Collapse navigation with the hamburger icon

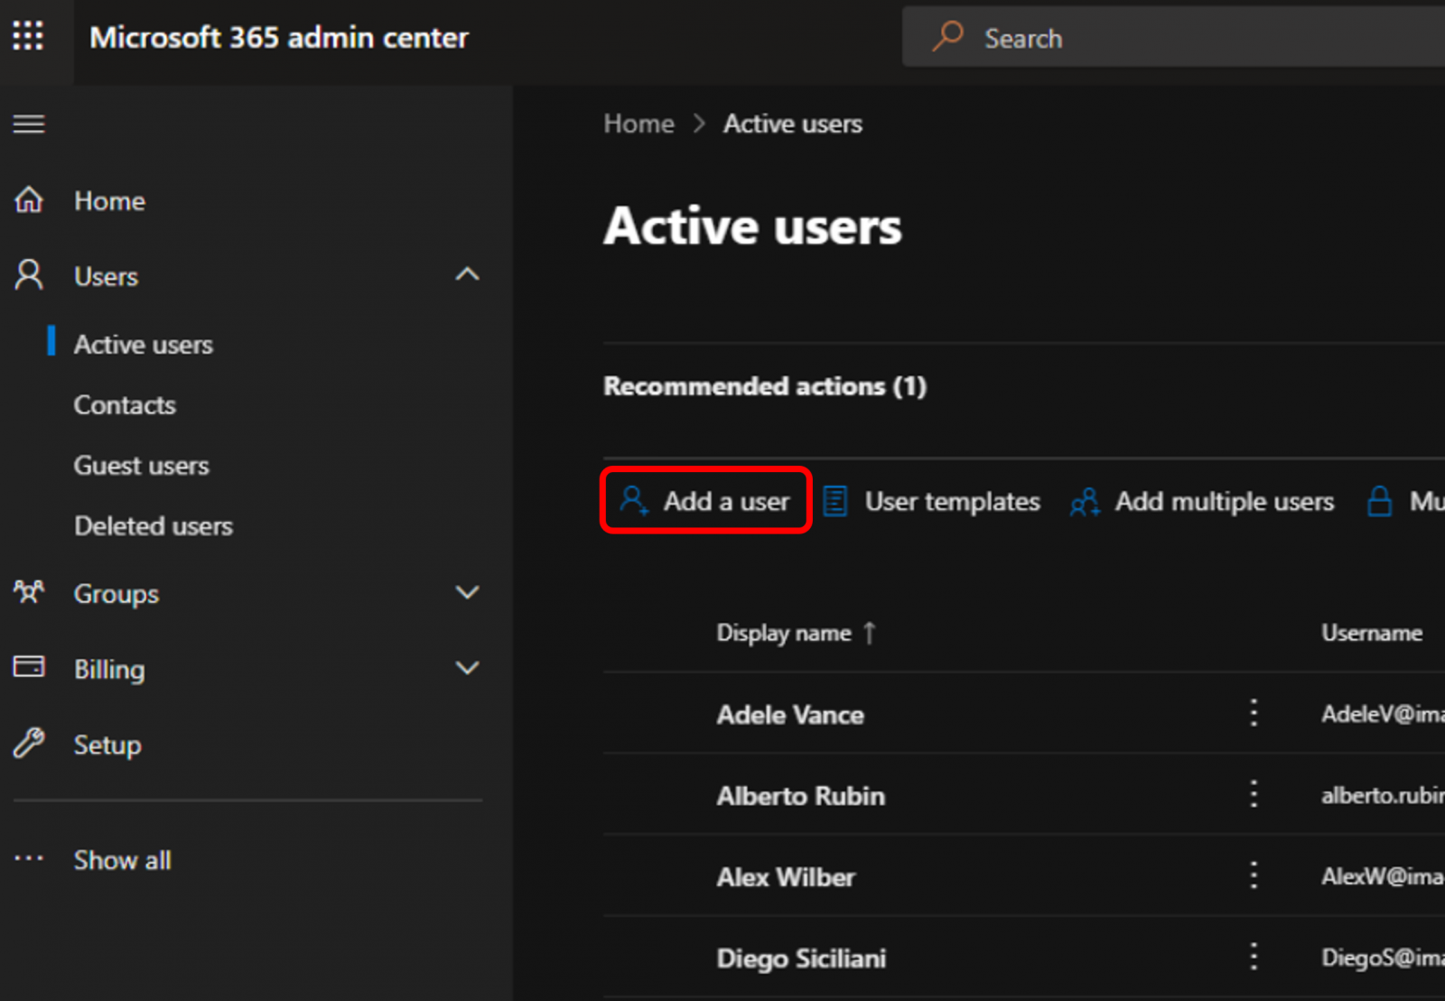(x=29, y=124)
